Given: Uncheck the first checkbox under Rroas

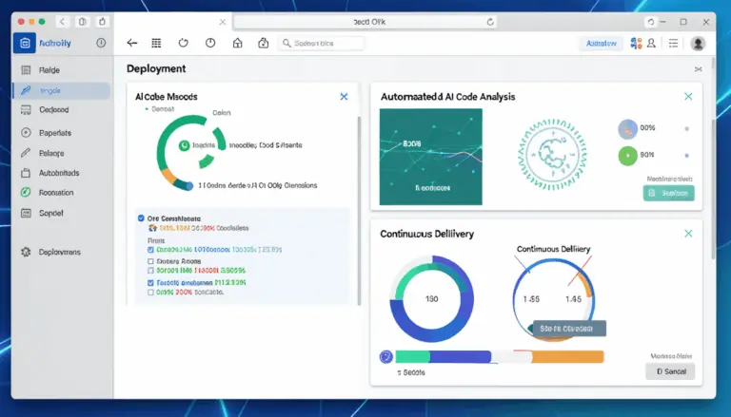Looking at the screenshot, I should coord(150,250).
